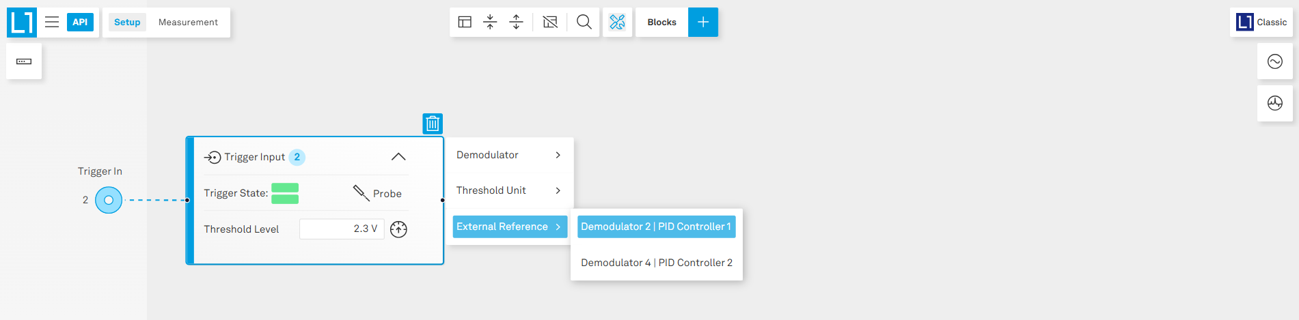Viewport: 1299px width, 320px height.
Task: Toggle the hide-blocks crossed icon
Action: [550, 22]
